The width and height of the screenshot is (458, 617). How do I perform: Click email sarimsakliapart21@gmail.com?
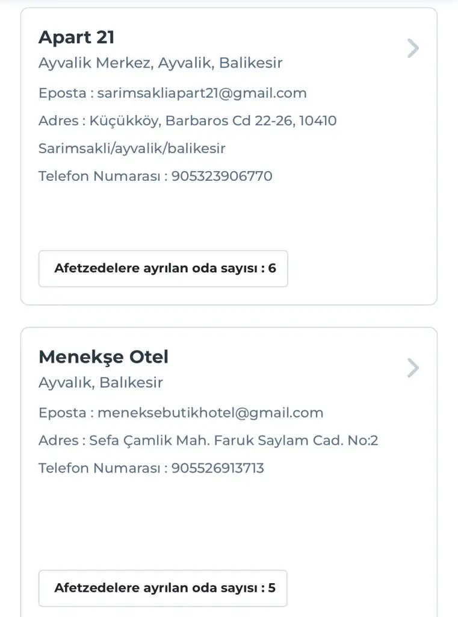pyautogui.click(x=202, y=93)
